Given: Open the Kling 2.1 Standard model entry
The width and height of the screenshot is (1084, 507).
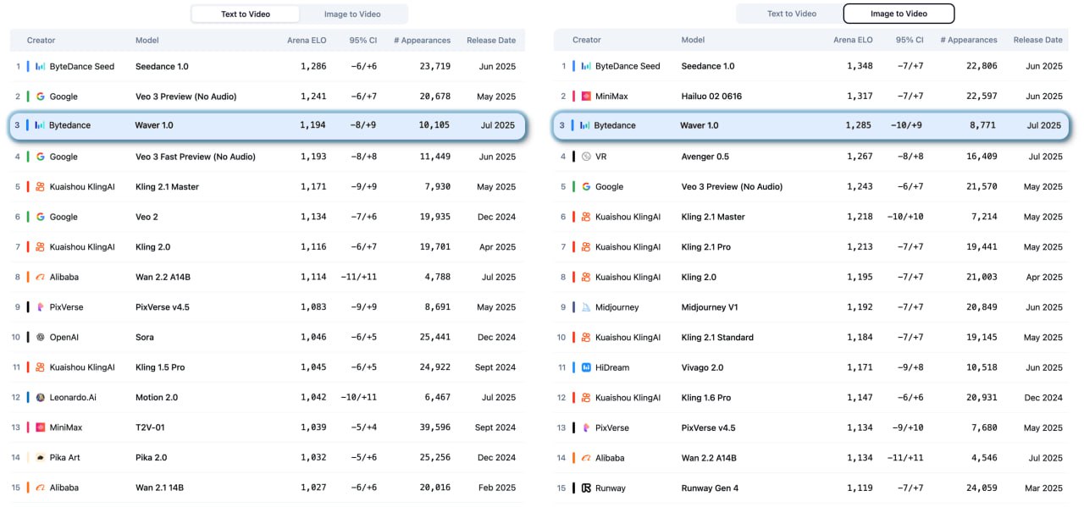Looking at the screenshot, I should click(716, 337).
